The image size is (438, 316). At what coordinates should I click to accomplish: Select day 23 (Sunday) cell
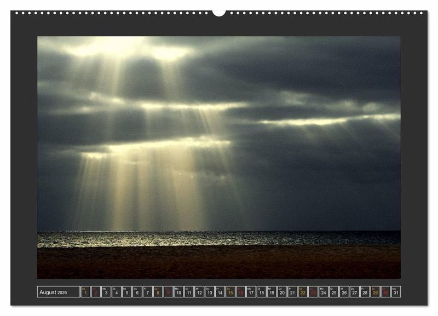[313, 291]
